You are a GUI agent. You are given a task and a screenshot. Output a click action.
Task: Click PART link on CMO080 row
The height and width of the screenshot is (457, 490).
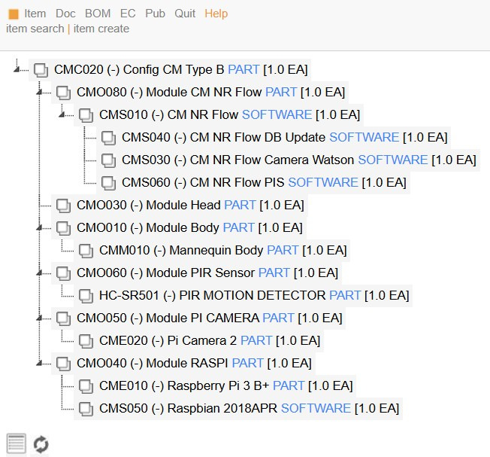point(281,92)
